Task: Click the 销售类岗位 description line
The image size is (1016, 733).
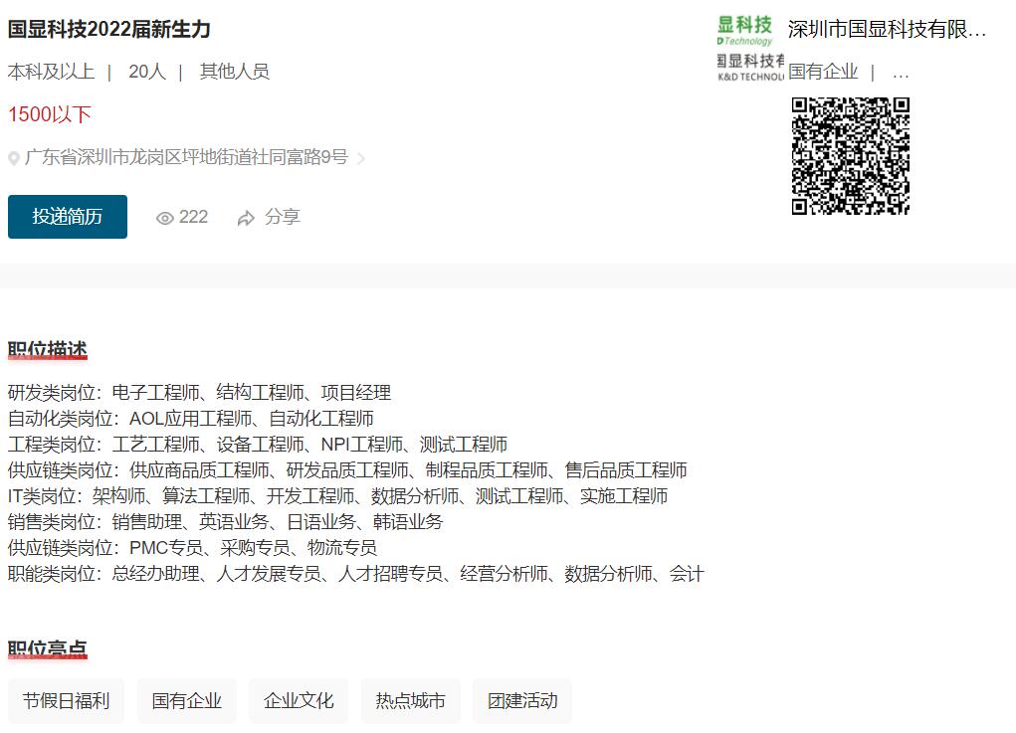Action: [226, 522]
